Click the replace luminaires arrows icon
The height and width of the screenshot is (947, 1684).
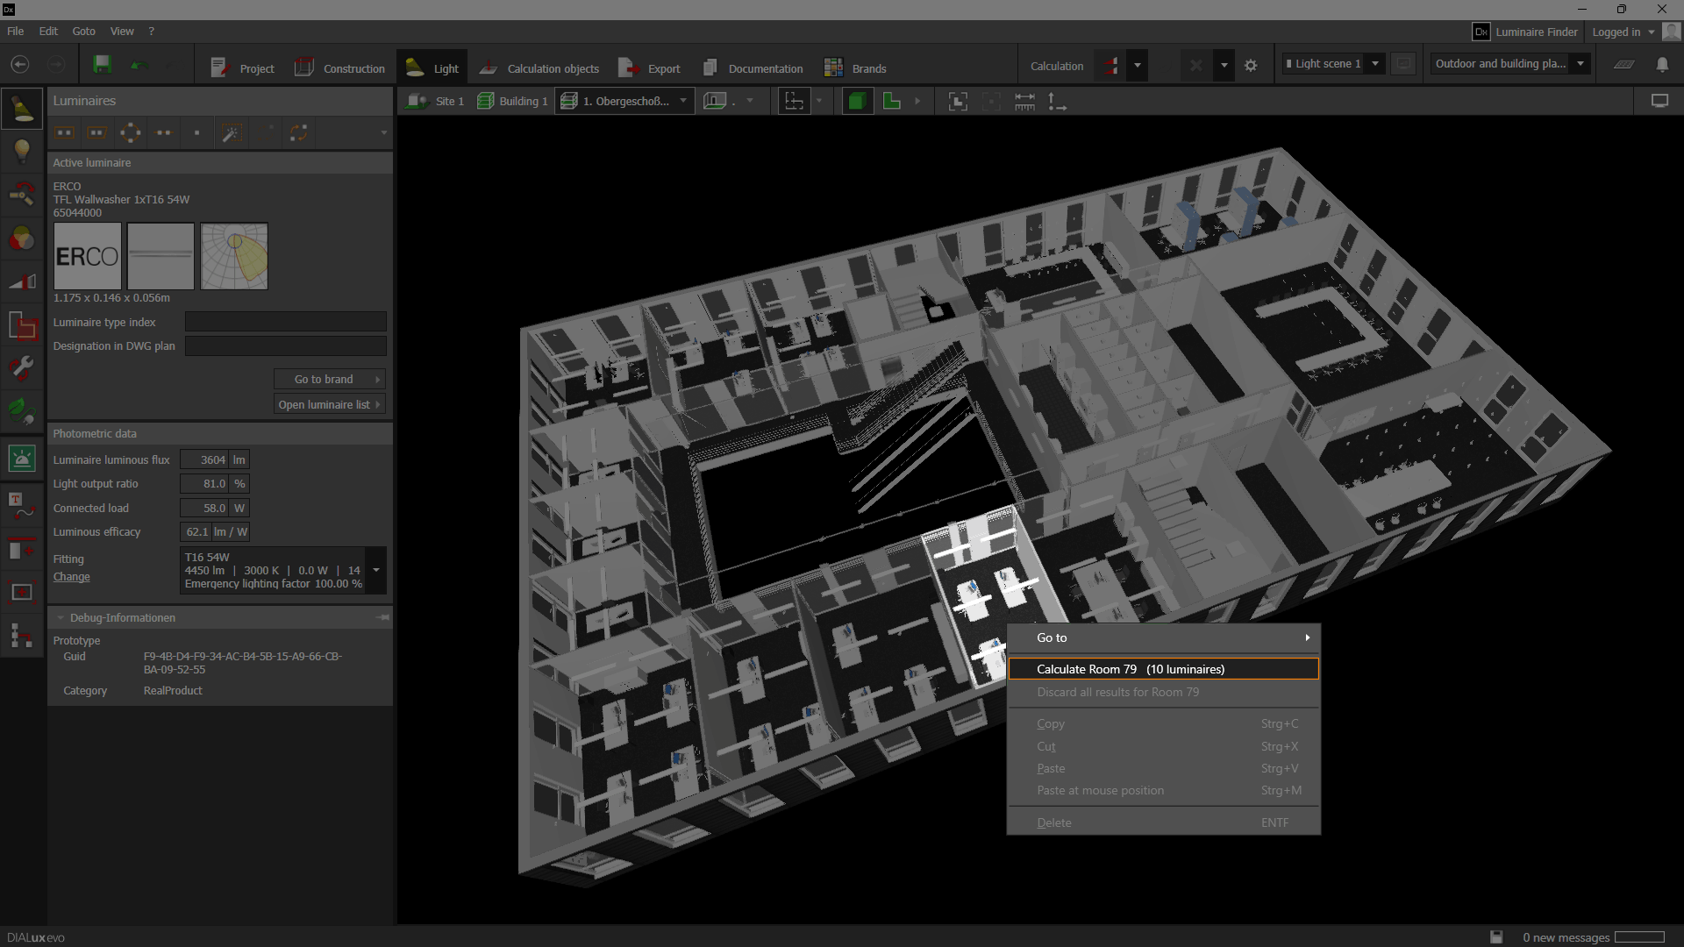298,133
